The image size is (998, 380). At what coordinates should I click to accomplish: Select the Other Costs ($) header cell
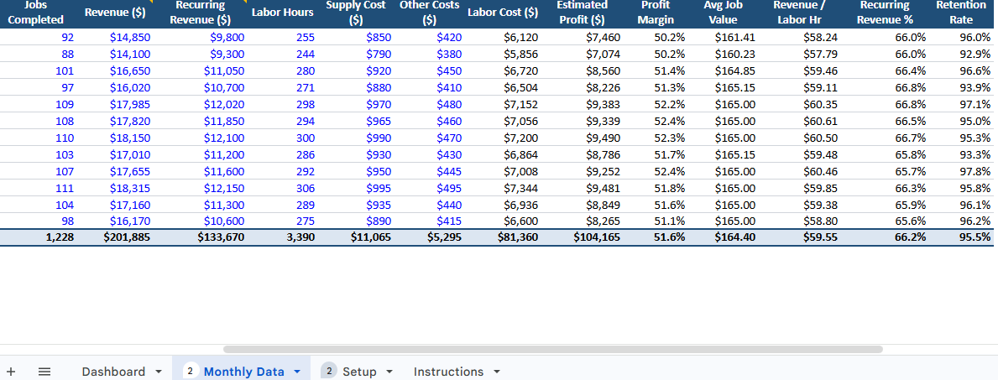click(430, 14)
